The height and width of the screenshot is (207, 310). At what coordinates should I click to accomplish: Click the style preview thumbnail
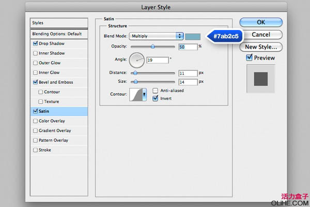(261, 79)
